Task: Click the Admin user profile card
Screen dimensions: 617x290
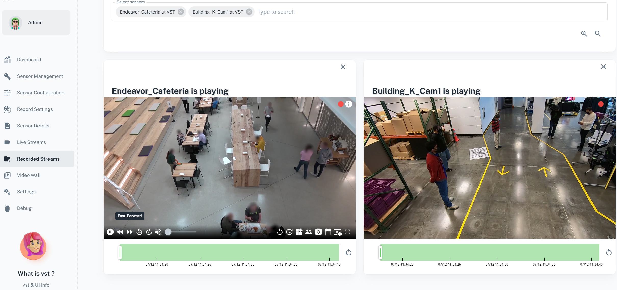Action: pyautogui.click(x=36, y=22)
